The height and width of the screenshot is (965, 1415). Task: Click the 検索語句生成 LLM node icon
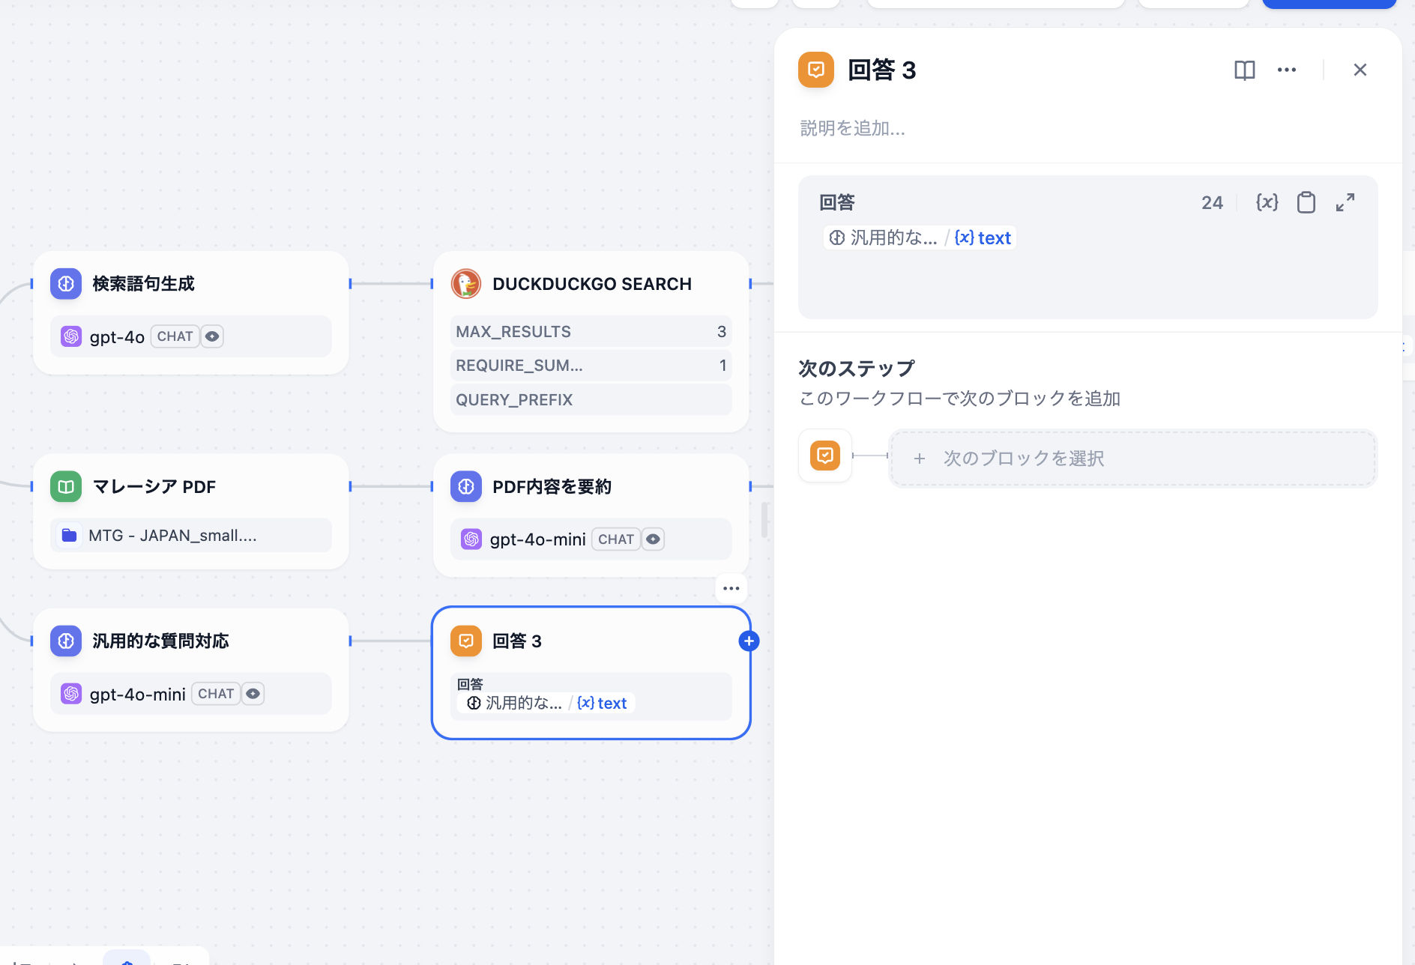(x=66, y=283)
